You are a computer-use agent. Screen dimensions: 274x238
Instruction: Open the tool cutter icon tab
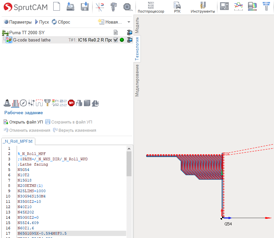(47, 103)
